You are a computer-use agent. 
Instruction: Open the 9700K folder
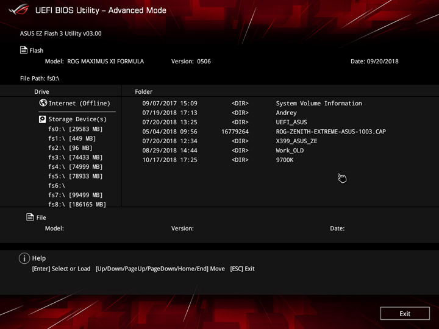click(x=285, y=160)
